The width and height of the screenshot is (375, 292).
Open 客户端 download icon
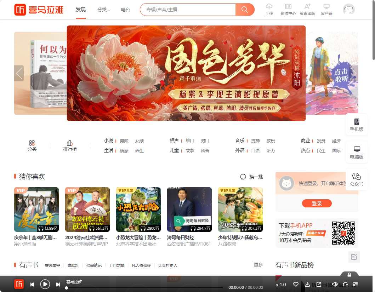[326, 10]
